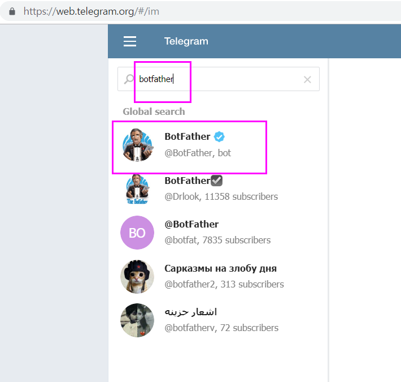The image size is (401, 382).
Task: Click the lock icon in address bar
Action: 12,11
